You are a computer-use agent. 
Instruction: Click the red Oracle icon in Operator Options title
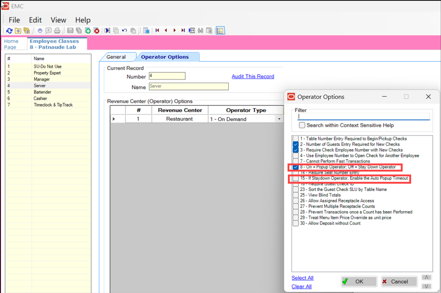291,97
